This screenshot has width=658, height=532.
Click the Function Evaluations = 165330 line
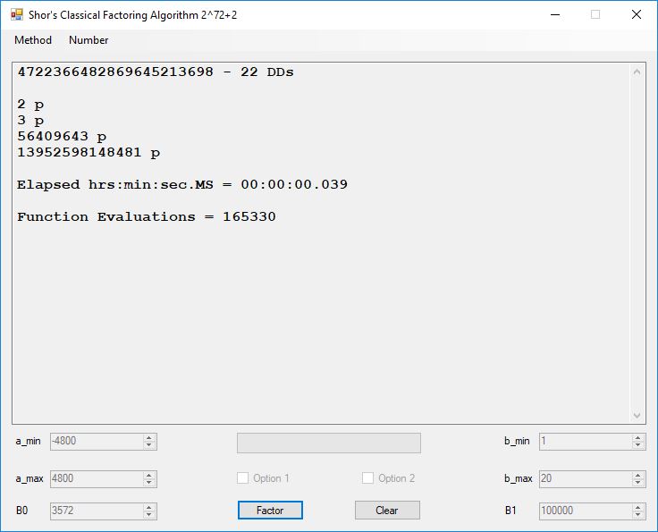click(x=147, y=216)
